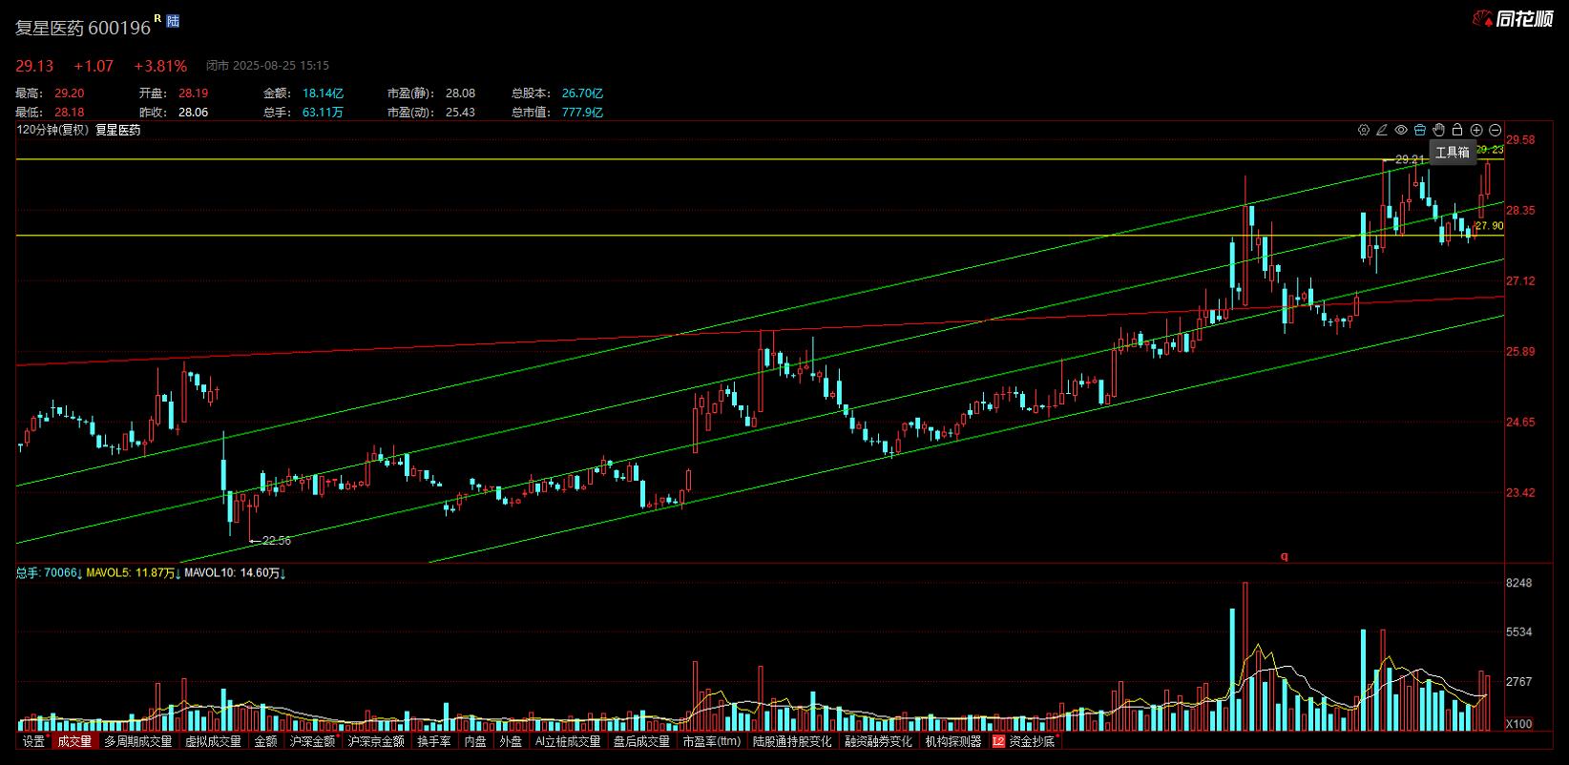Click the 22.56 low price label on the chart
Image resolution: width=1569 pixels, height=765 pixels.
276,541
